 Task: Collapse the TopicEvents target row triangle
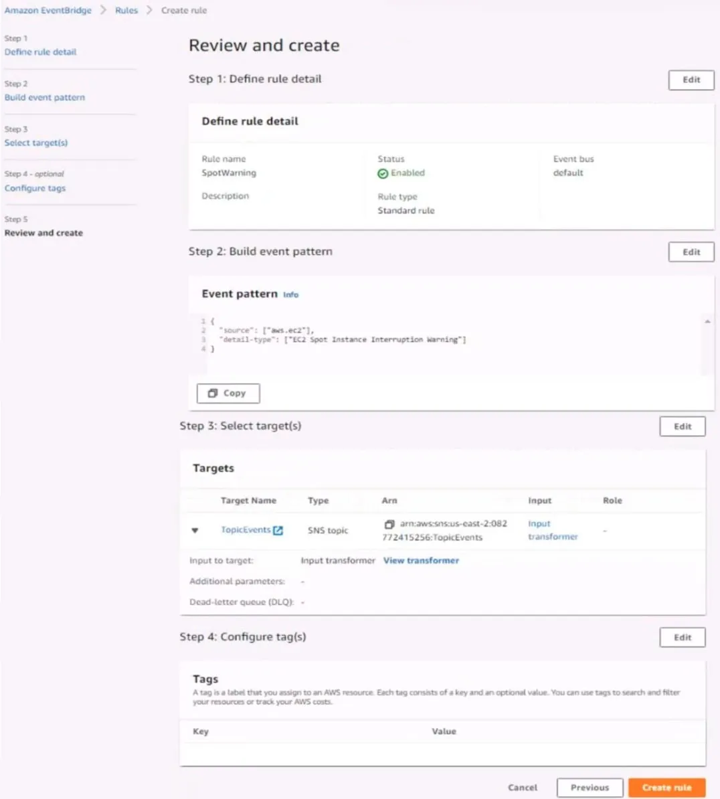coord(195,531)
